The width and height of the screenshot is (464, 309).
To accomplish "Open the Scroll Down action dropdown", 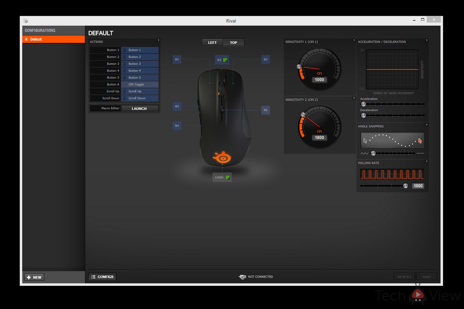I will pos(140,98).
